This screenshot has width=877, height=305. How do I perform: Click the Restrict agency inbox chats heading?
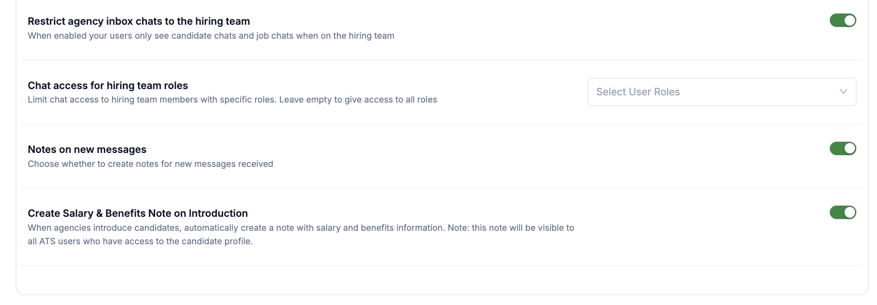pyautogui.click(x=139, y=21)
